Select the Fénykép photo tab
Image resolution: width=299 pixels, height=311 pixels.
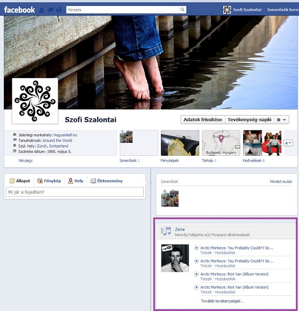tap(49, 181)
